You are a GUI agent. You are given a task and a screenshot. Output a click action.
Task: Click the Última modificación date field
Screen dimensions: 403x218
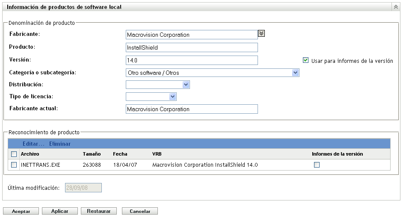pyautogui.click(x=83, y=188)
